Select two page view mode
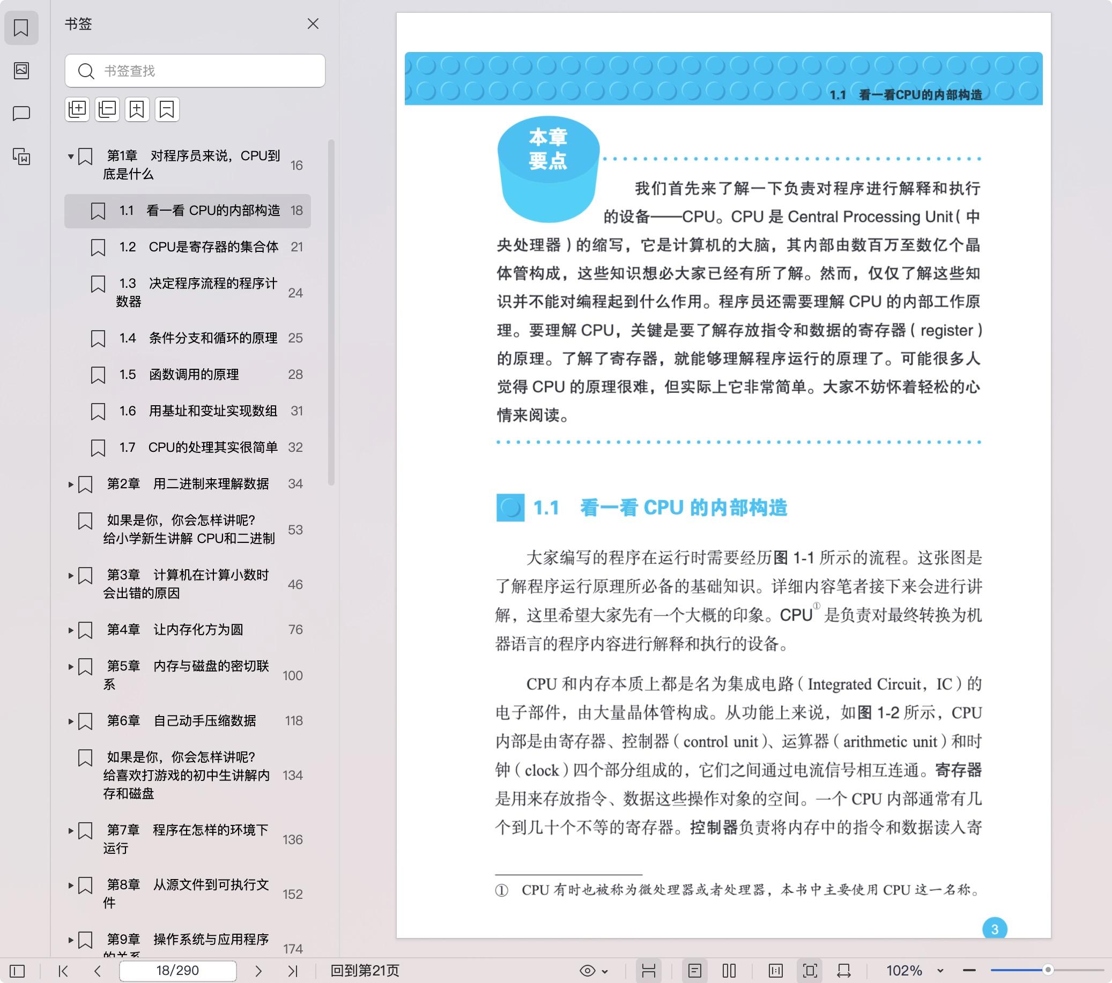This screenshot has height=983, width=1112. (730, 971)
